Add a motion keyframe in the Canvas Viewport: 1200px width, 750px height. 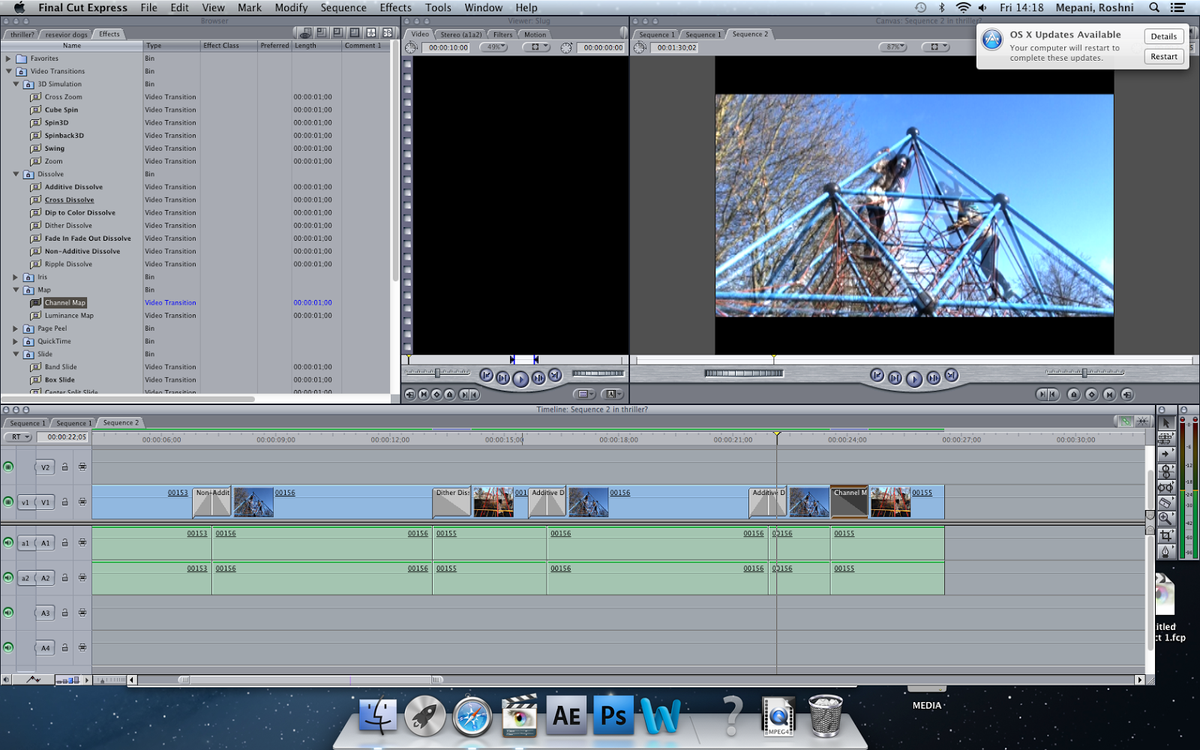tap(1091, 394)
